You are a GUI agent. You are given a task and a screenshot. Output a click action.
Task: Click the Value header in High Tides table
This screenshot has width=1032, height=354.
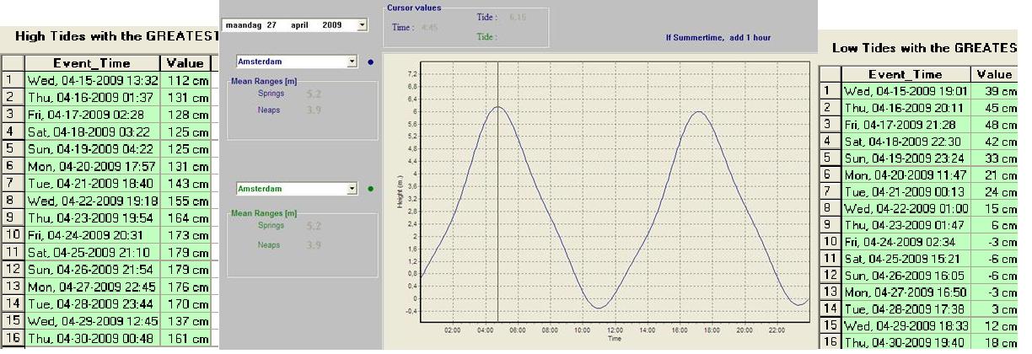point(185,63)
